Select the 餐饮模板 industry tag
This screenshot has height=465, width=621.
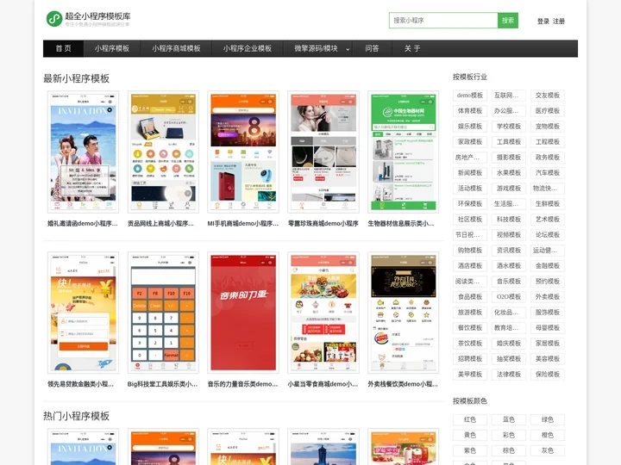point(470,328)
